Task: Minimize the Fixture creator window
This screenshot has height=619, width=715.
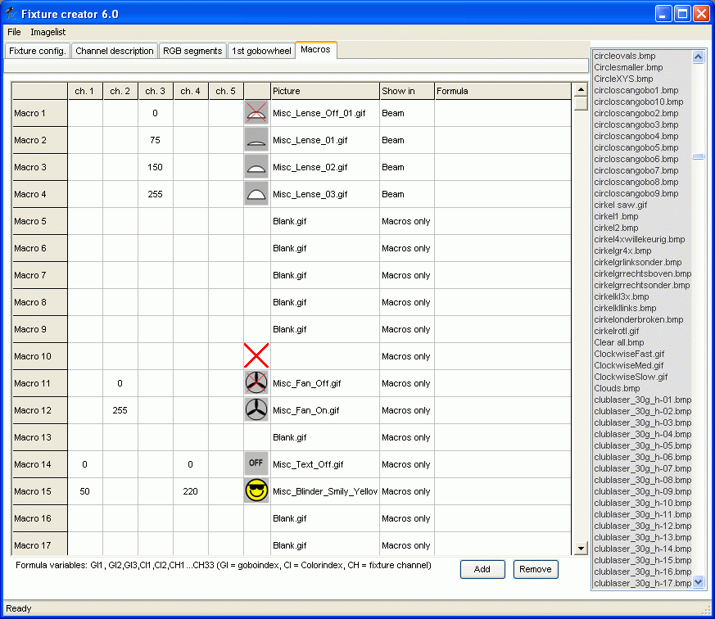Action: (x=663, y=14)
